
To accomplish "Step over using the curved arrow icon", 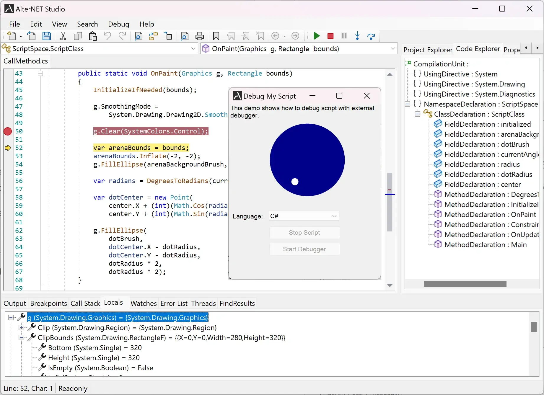I will pyautogui.click(x=371, y=36).
